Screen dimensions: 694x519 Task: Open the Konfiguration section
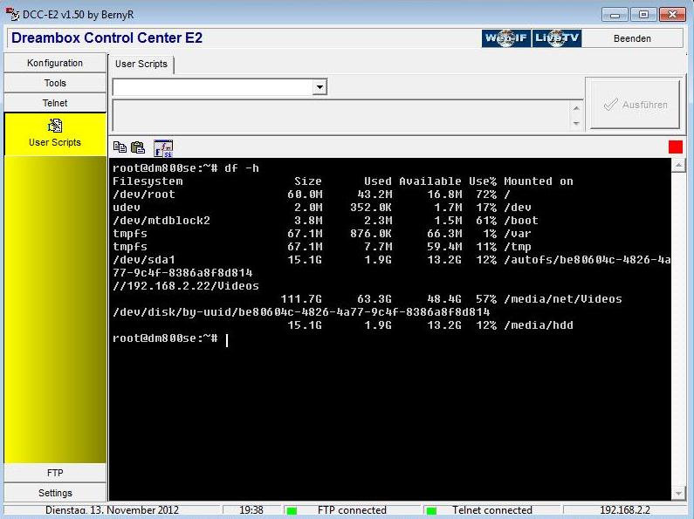55,63
